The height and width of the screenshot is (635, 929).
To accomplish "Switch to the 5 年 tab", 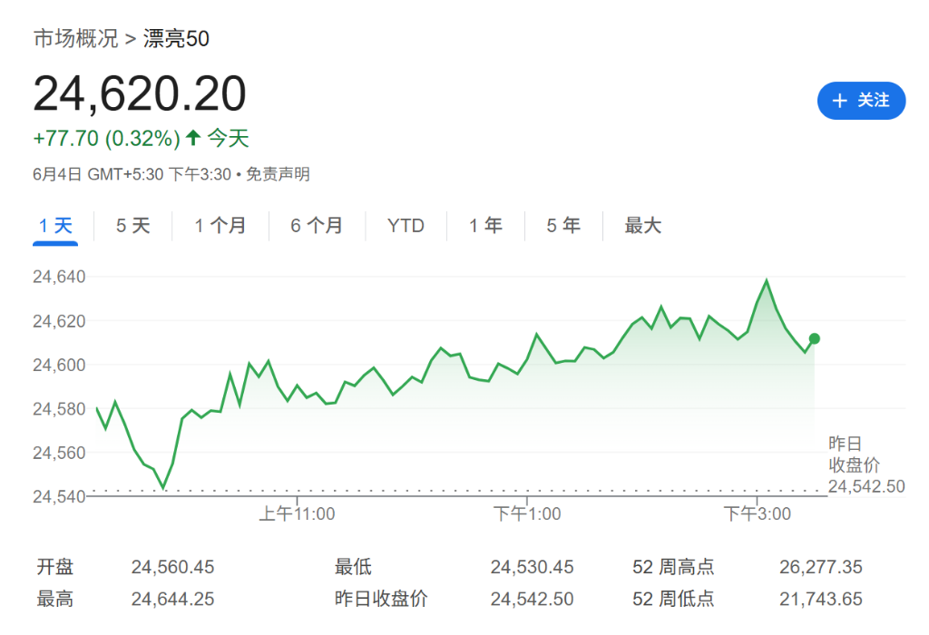I will 563,226.
